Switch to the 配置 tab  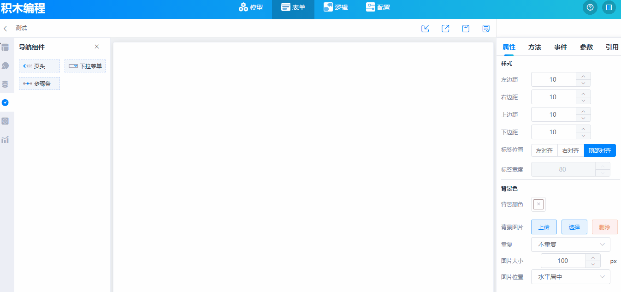click(378, 7)
